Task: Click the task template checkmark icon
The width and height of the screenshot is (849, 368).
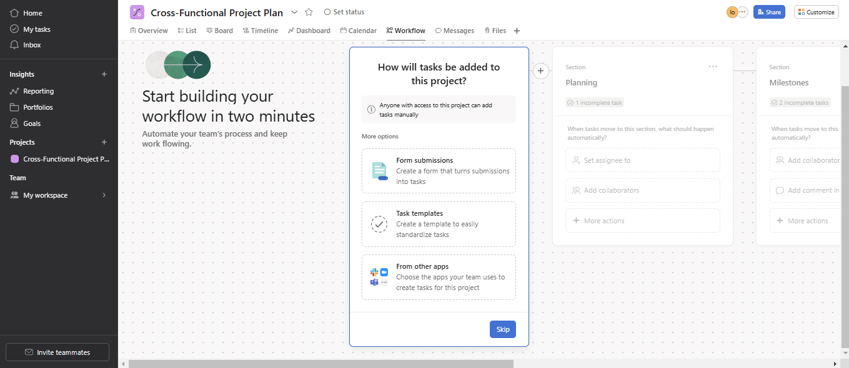Action: pyautogui.click(x=379, y=224)
